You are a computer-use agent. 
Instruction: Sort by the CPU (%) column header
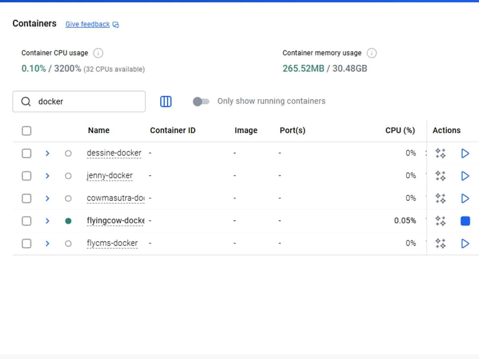pyautogui.click(x=400, y=130)
